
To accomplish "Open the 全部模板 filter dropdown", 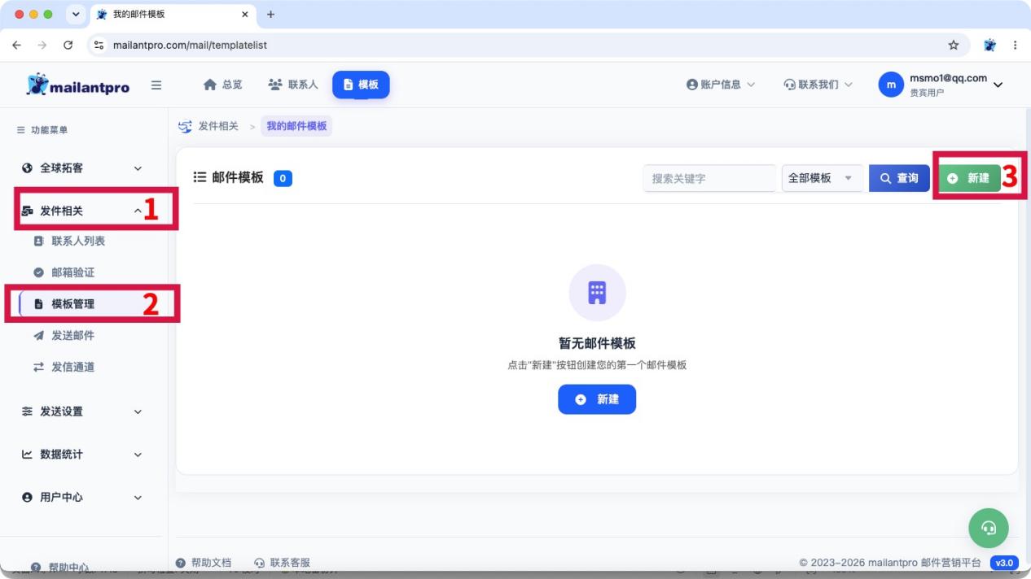I will click(x=822, y=178).
